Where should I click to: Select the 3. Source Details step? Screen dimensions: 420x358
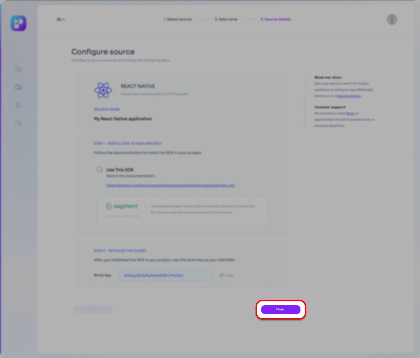(x=275, y=20)
